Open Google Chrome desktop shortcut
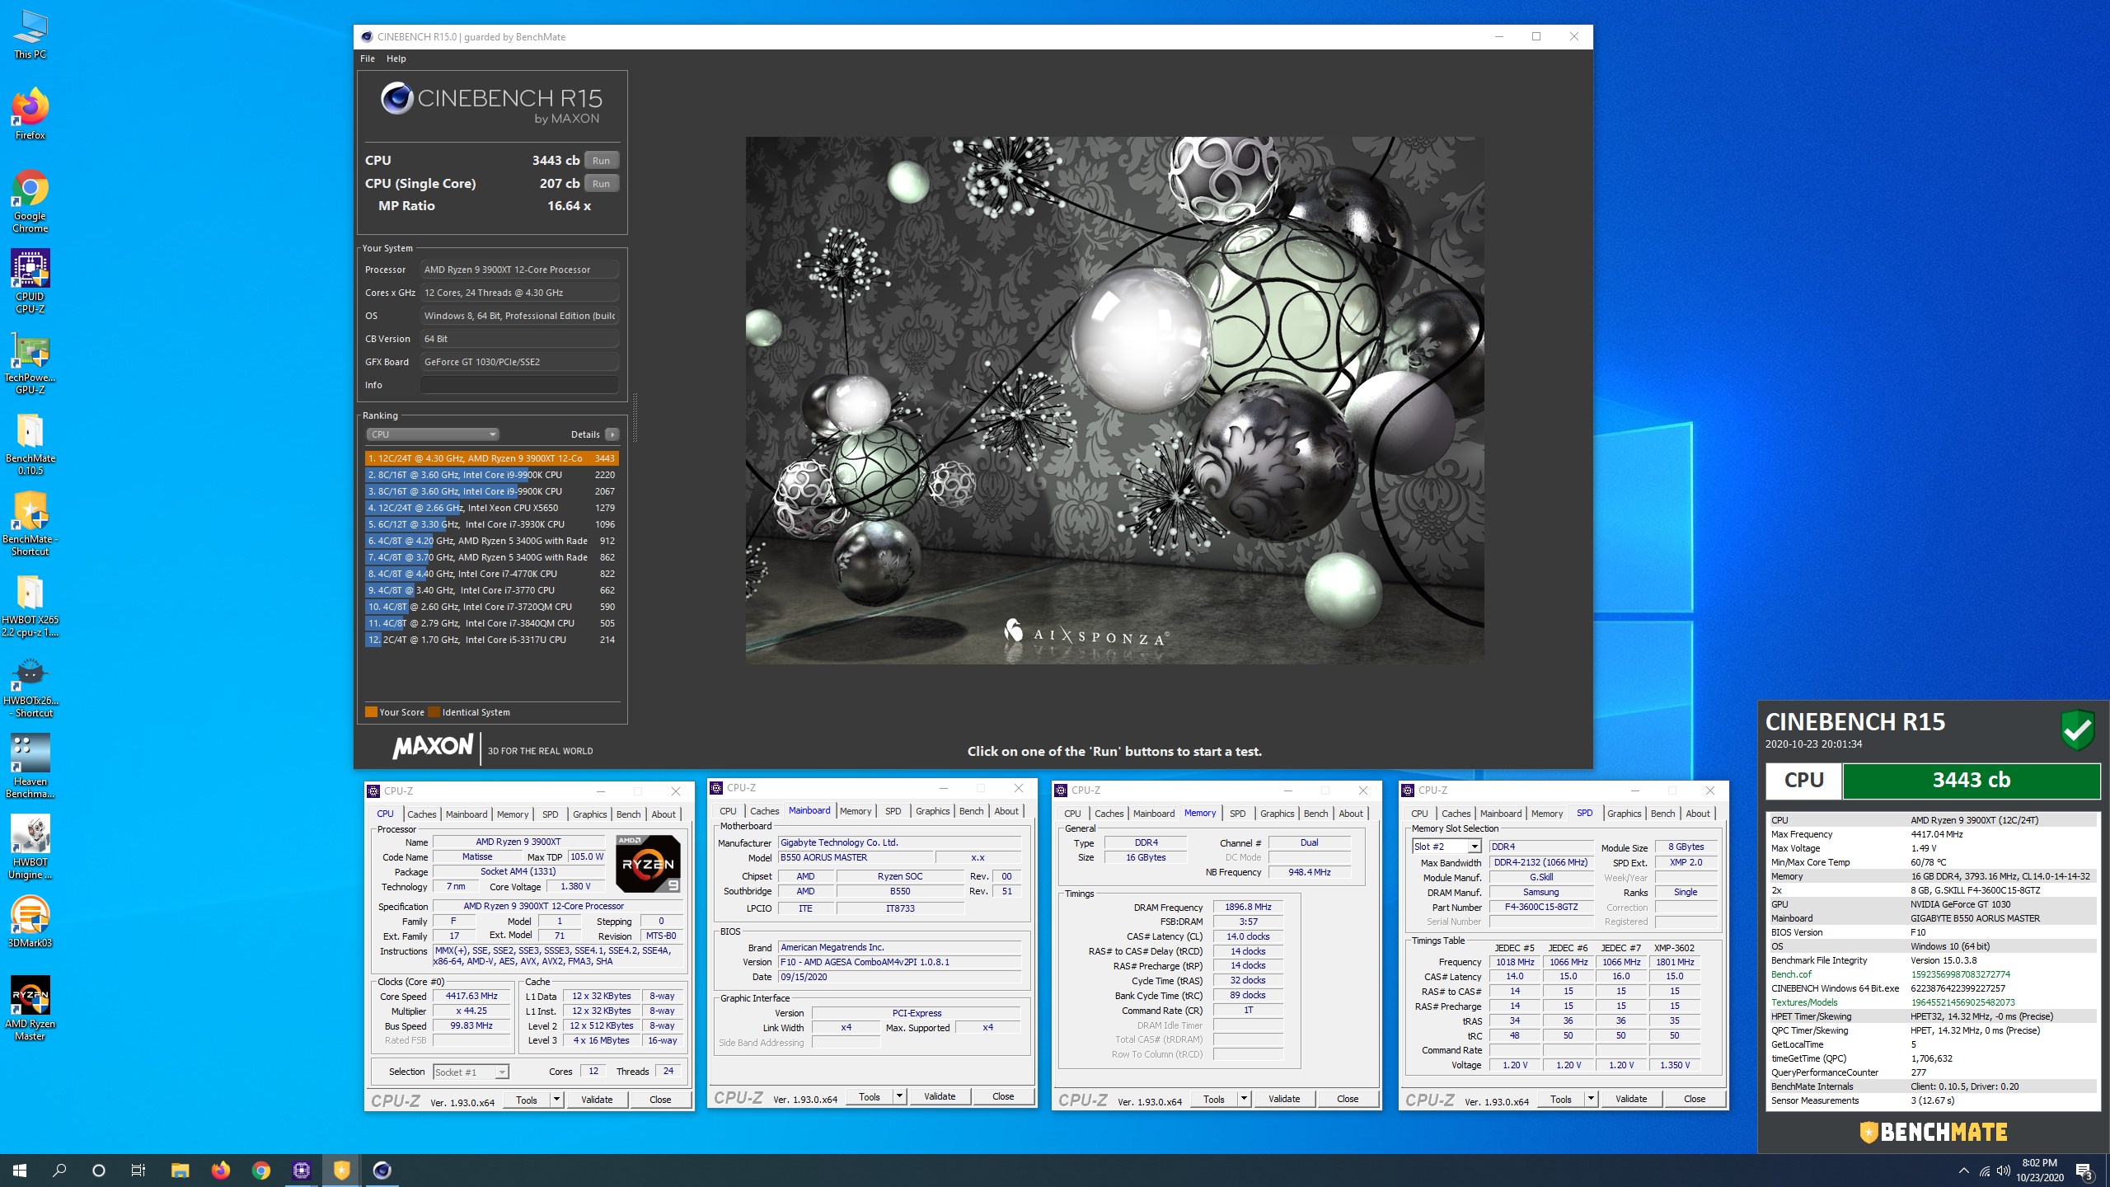Image resolution: width=2110 pixels, height=1187 pixels. click(30, 201)
